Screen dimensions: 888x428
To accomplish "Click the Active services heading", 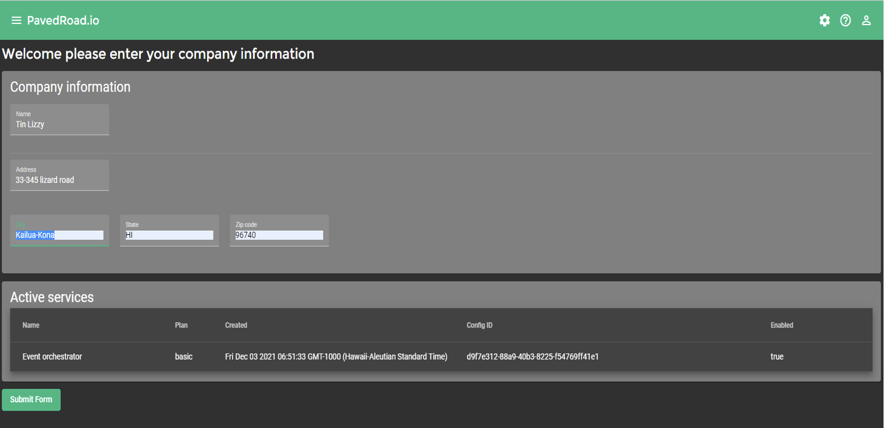I will point(52,298).
